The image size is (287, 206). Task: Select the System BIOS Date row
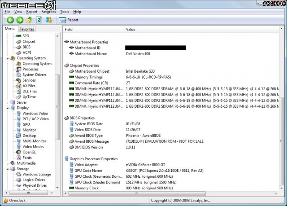click(170, 124)
